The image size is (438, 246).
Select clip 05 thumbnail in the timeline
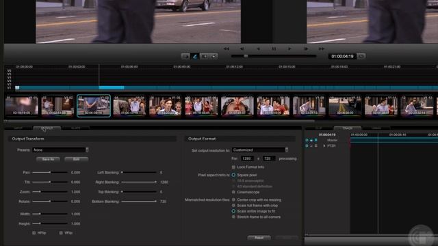(x=166, y=106)
